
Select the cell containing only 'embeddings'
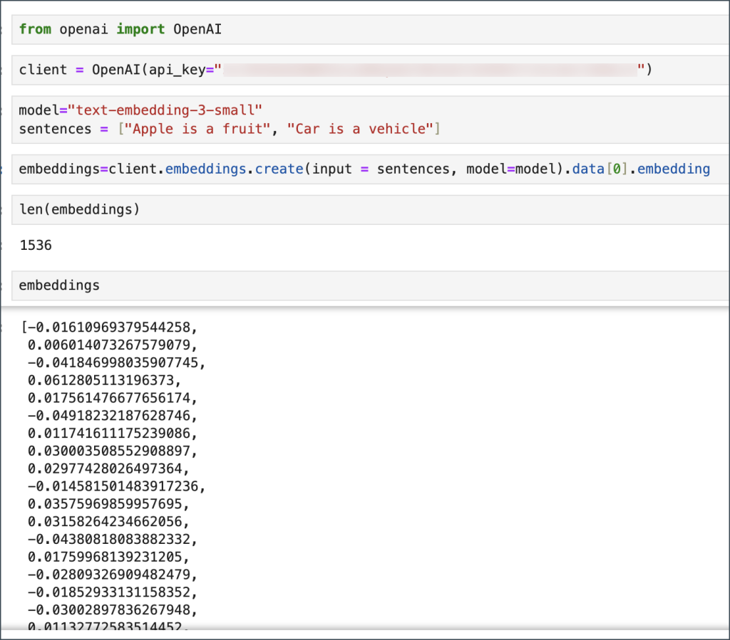point(60,285)
